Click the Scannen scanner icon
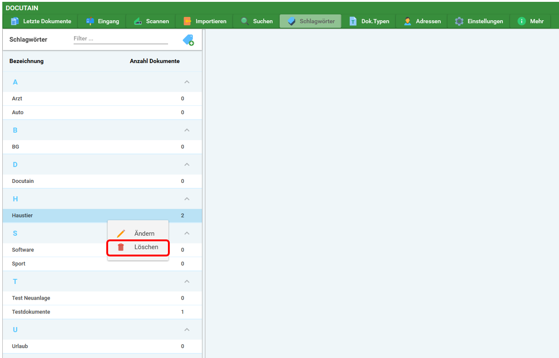Screen dimensions: 559x358 (x=138, y=21)
